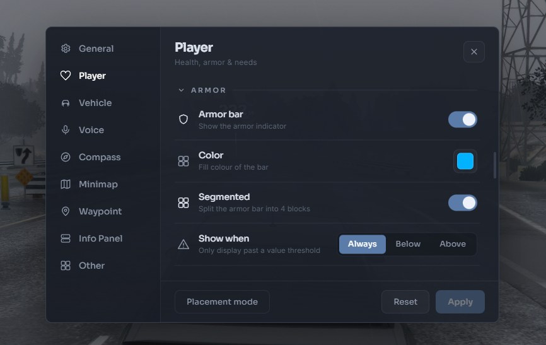Disable the Armor bar toggle

462,120
